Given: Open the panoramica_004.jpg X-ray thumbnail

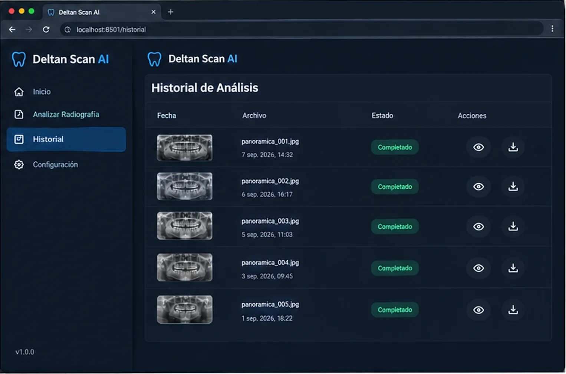Looking at the screenshot, I should coord(185,267).
